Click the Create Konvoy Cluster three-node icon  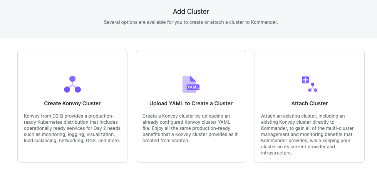[72, 84]
